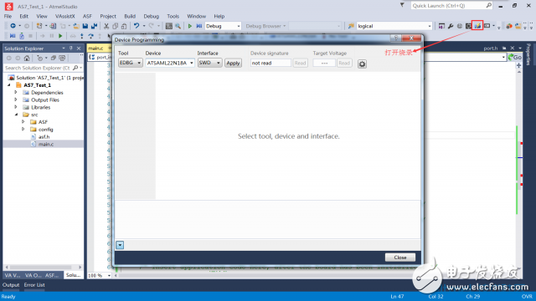Viewport: 536px width, 301px height.
Task: Open the Build menu
Action: click(x=130, y=16)
